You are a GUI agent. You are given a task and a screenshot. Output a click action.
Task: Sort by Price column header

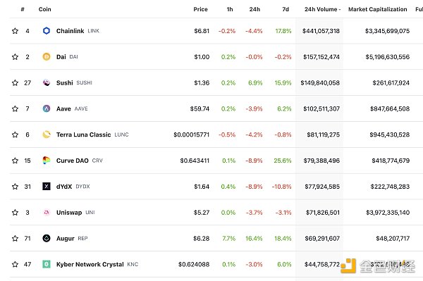[x=200, y=9]
